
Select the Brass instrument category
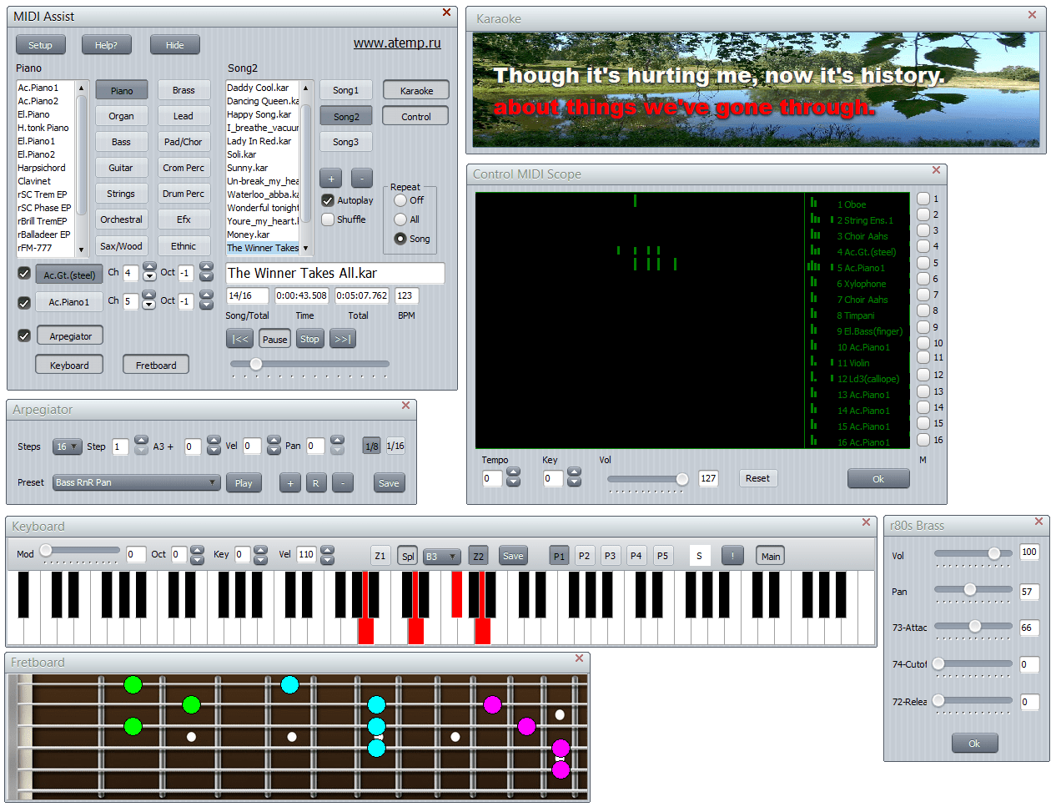(x=184, y=89)
